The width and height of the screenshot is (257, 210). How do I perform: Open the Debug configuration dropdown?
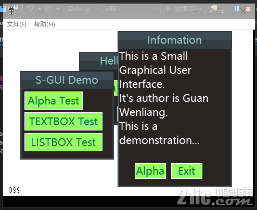pos(83,9)
